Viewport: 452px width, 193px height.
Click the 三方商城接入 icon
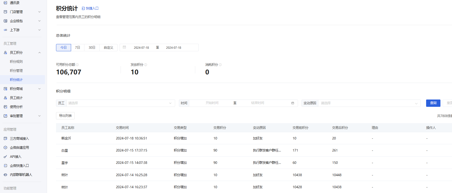click(5, 138)
